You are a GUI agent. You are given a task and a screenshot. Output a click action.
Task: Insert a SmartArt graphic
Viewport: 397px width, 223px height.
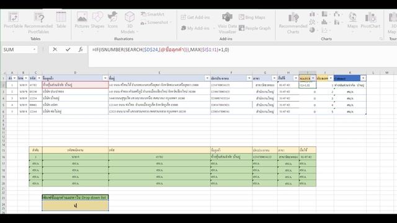tap(153, 14)
